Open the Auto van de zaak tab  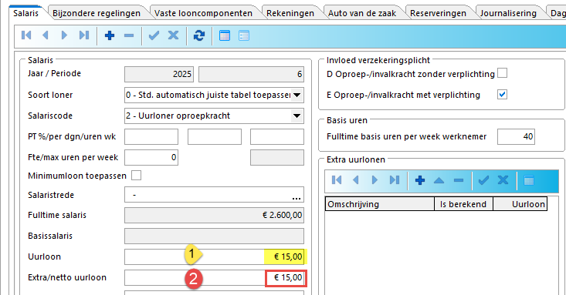click(x=362, y=13)
